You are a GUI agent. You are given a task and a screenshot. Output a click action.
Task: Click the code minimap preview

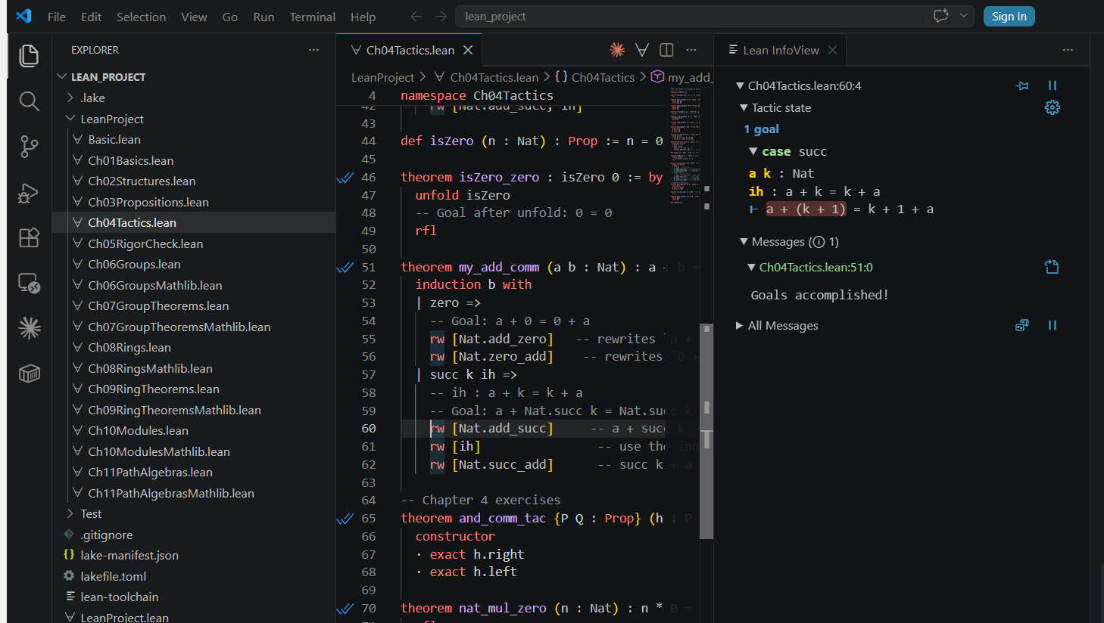point(685,145)
